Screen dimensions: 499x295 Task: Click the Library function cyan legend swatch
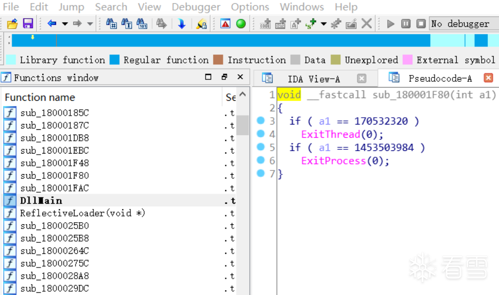coord(11,60)
